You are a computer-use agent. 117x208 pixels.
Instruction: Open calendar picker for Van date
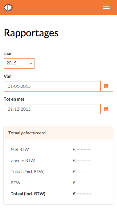(x=107, y=86)
